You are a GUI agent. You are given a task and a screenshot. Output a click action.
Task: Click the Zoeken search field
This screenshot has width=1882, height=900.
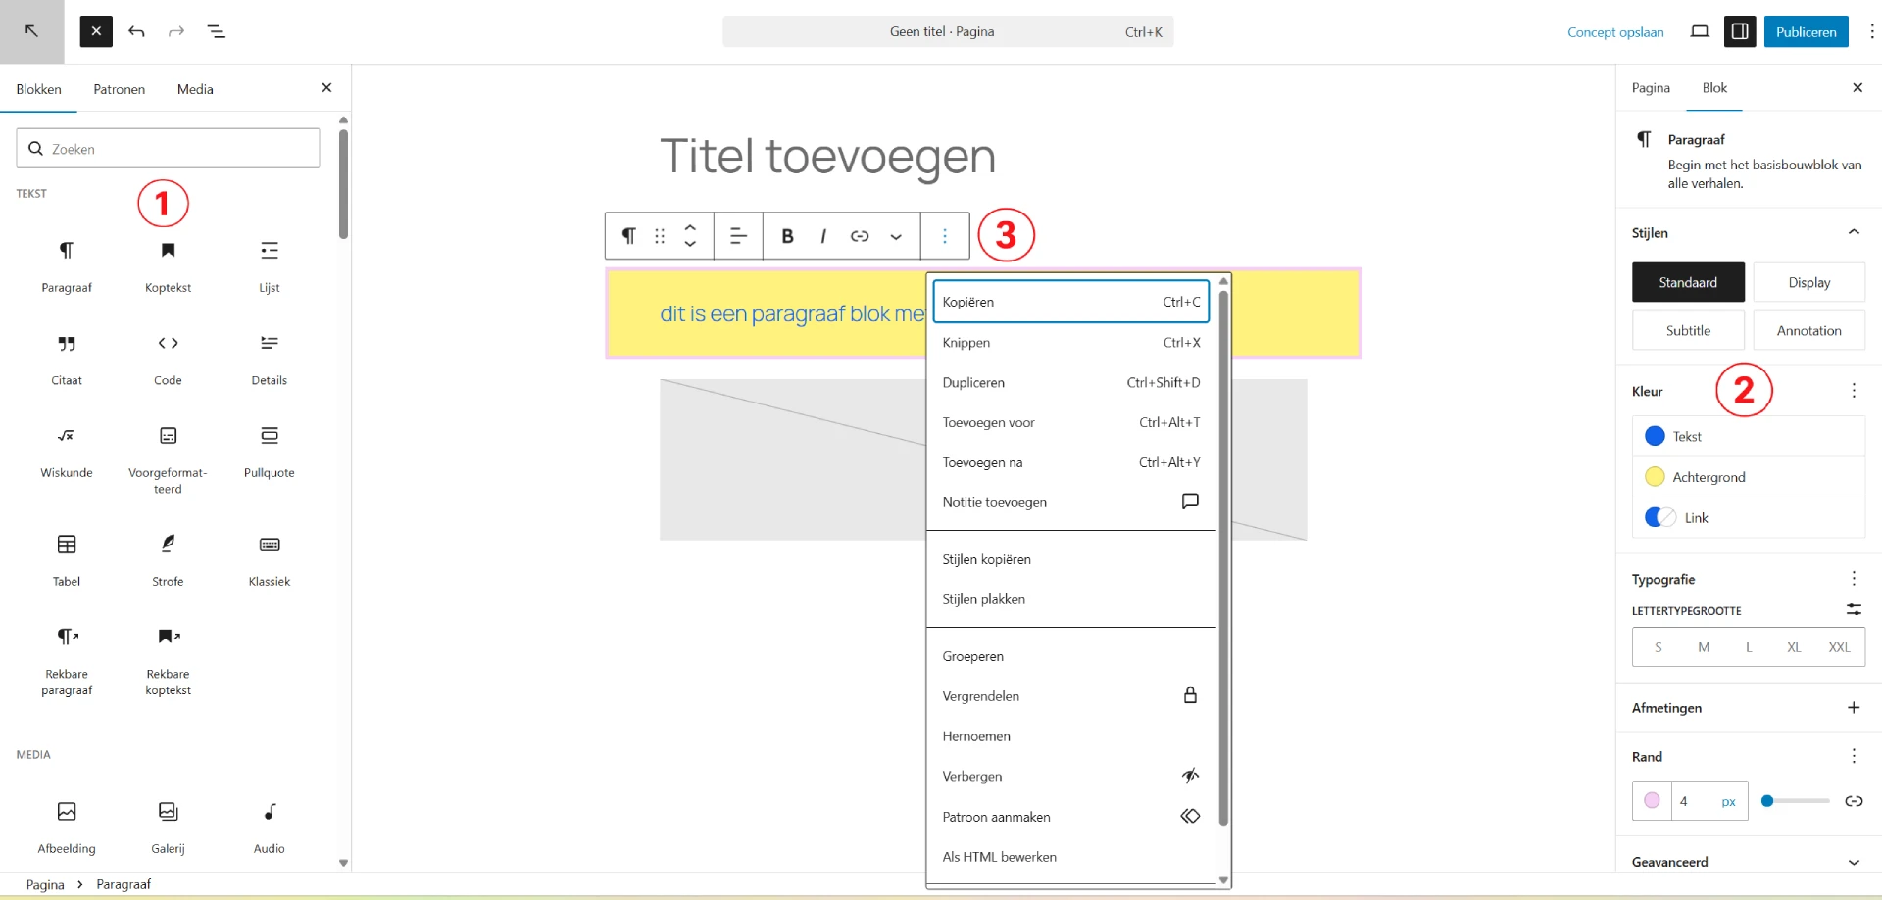[x=167, y=148]
